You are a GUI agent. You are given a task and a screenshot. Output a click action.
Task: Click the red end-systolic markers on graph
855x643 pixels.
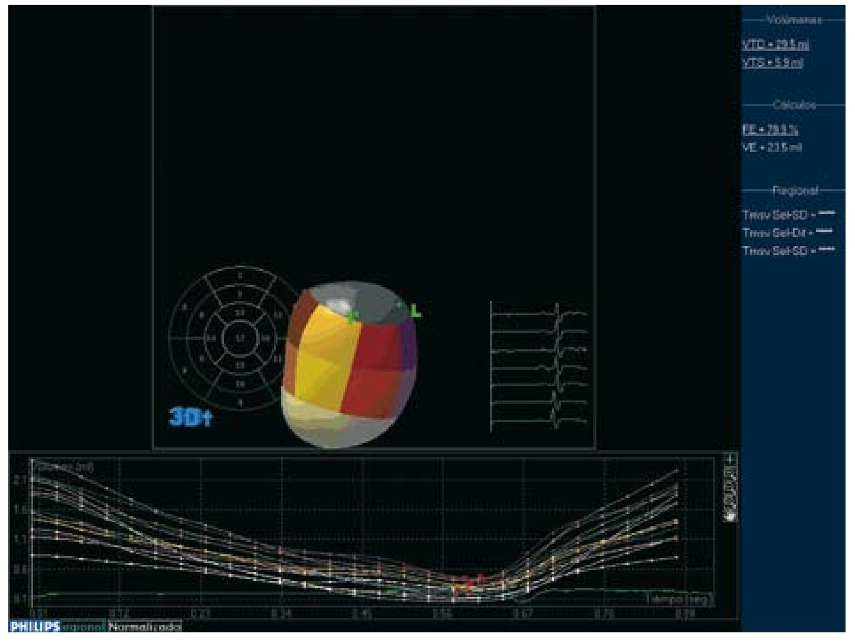[471, 580]
